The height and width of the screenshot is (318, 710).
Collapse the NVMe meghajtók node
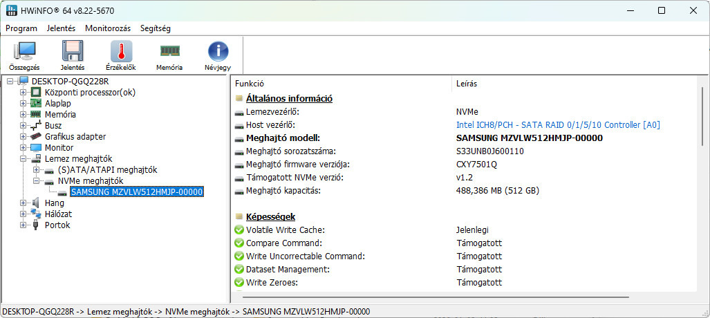[x=37, y=180]
